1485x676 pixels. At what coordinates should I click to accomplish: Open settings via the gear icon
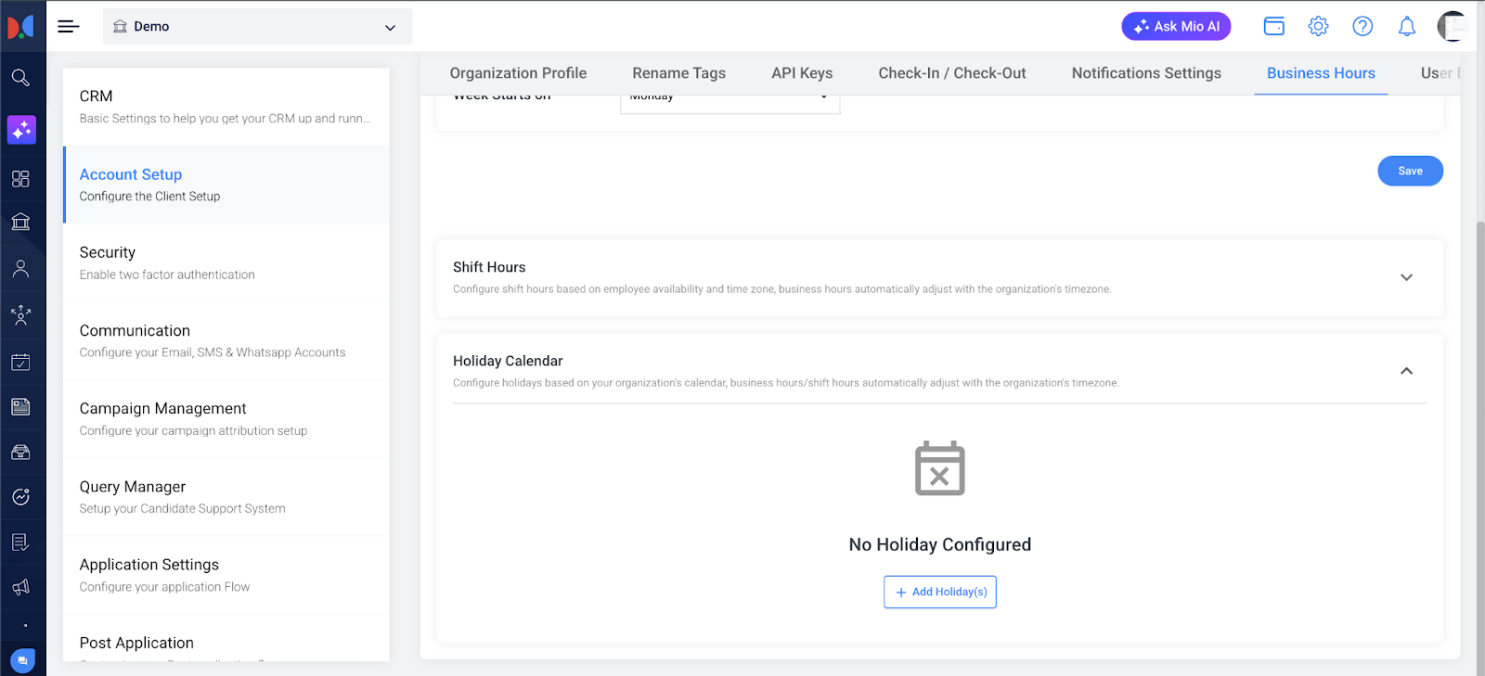1318,27
